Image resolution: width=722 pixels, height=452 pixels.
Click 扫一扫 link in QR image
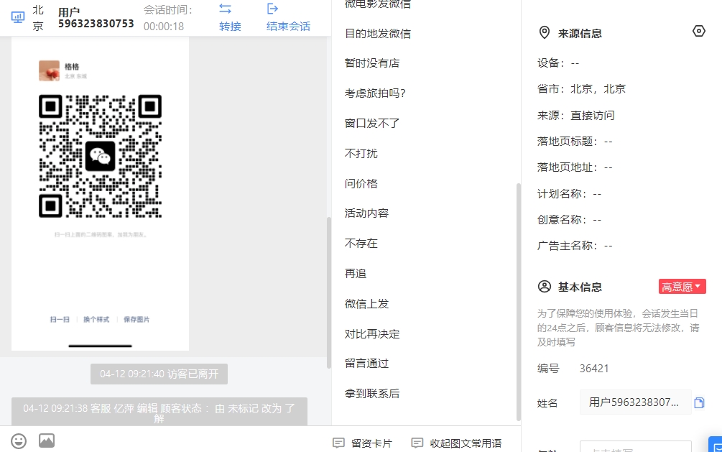[x=60, y=319]
